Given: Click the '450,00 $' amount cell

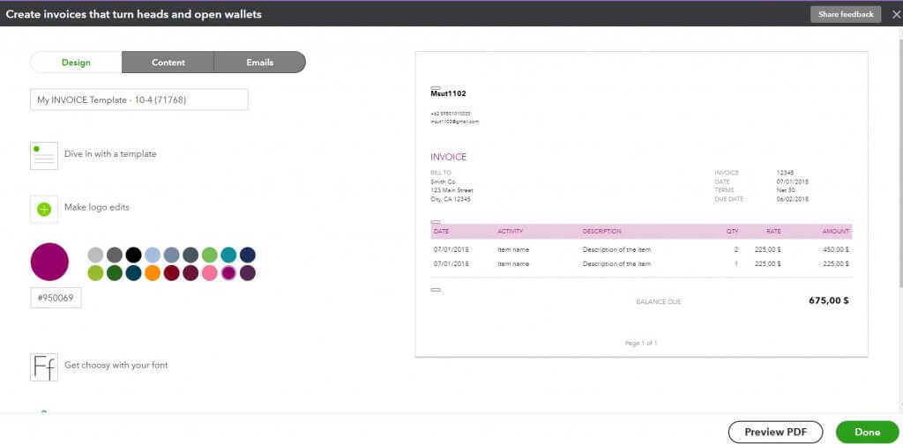Looking at the screenshot, I should pos(836,249).
